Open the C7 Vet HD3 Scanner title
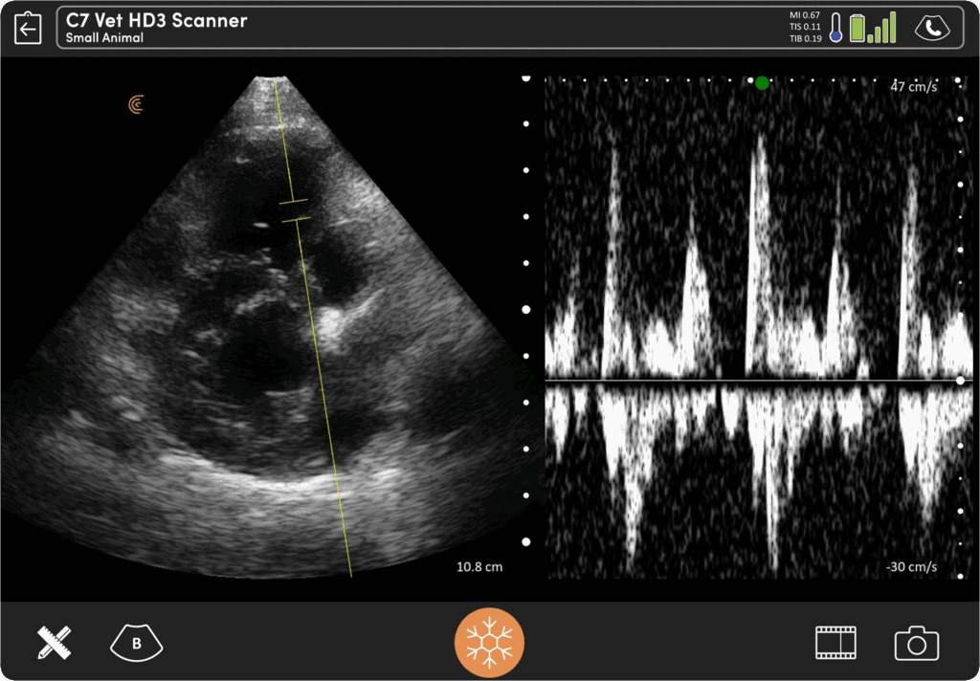980x681 pixels. 157,20
